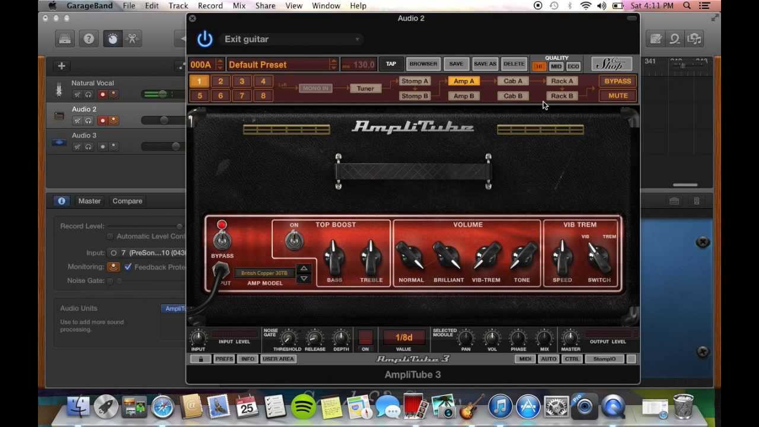Click the TAP tempo button

(x=391, y=64)
